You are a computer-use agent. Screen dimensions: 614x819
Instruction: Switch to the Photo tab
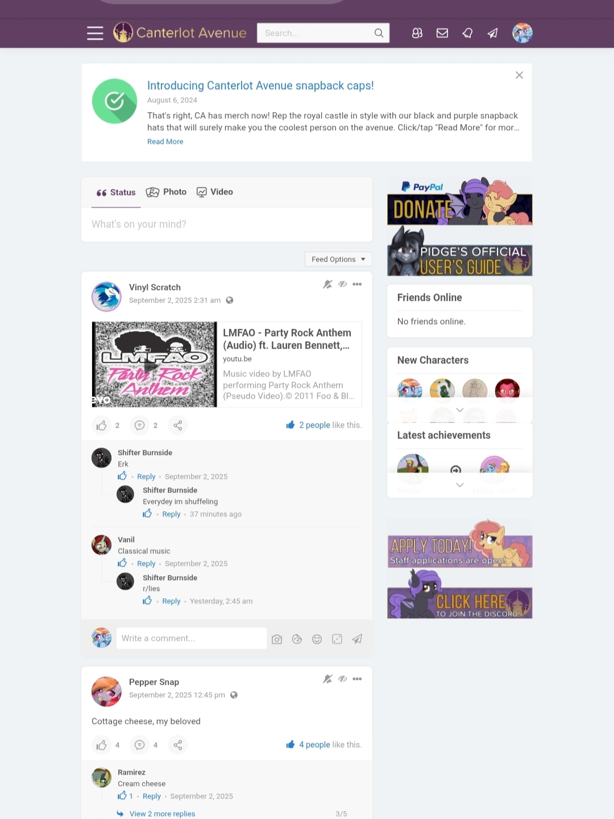pos(167,192)
